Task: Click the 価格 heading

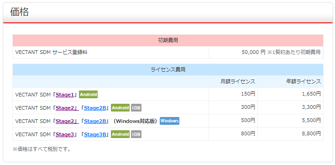Action: [20, 12]
